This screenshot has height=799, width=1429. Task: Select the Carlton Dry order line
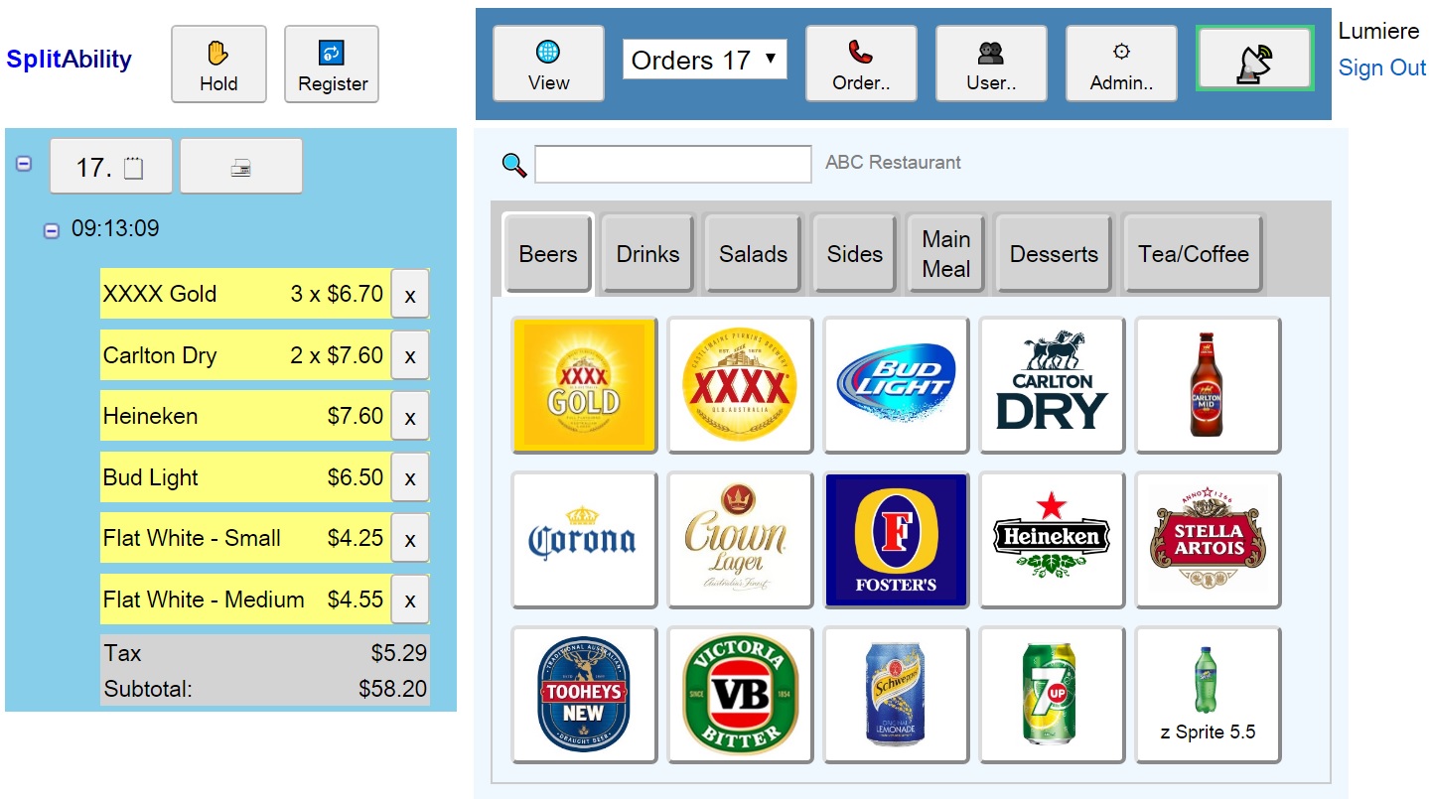[x=245, y=355]
